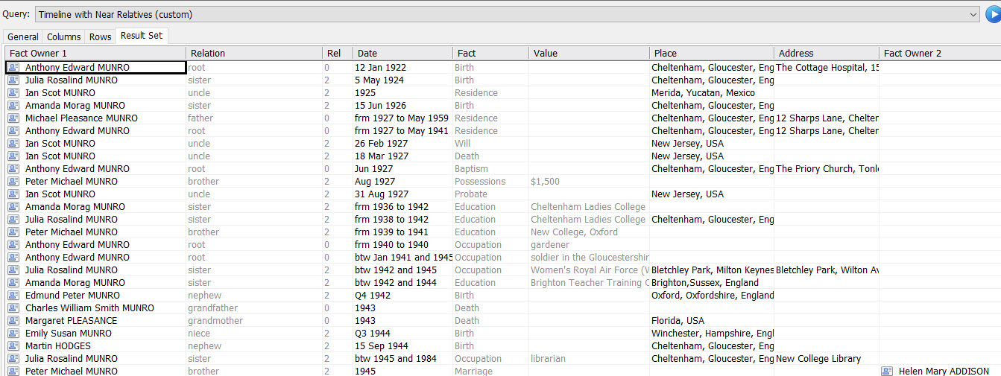Click the value New College, Oxford
Image resolution: width=1001 pixels, height=376 pixels.
tap(574, 232)
